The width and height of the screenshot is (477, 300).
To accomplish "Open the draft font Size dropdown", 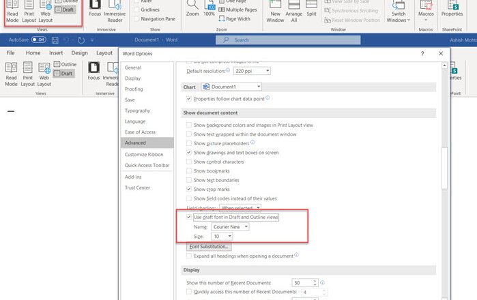I will coord(222,236).
